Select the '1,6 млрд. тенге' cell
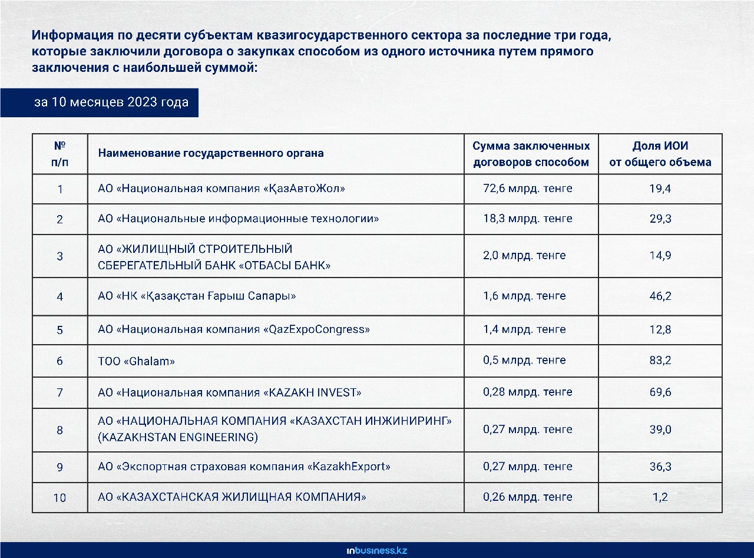The image size is (754, 558). [x=531, y=296]
